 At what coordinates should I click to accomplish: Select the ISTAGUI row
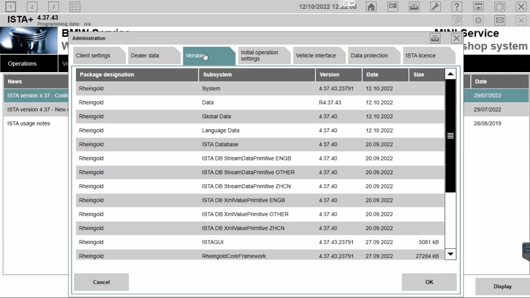pyautogui.click(x=260, y=242)
